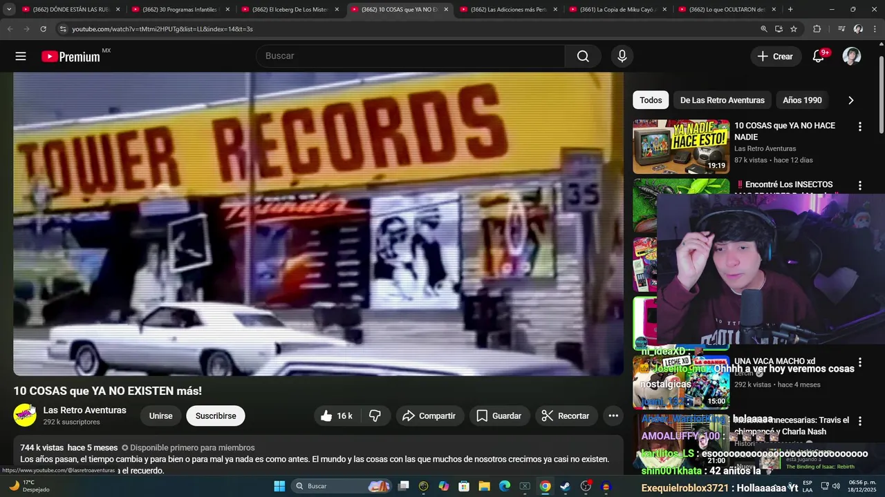Image resolution: width=885 pixels, height=497 pixels.
Task: Reload the page in Chrome
Action: (x=43, y=29)
